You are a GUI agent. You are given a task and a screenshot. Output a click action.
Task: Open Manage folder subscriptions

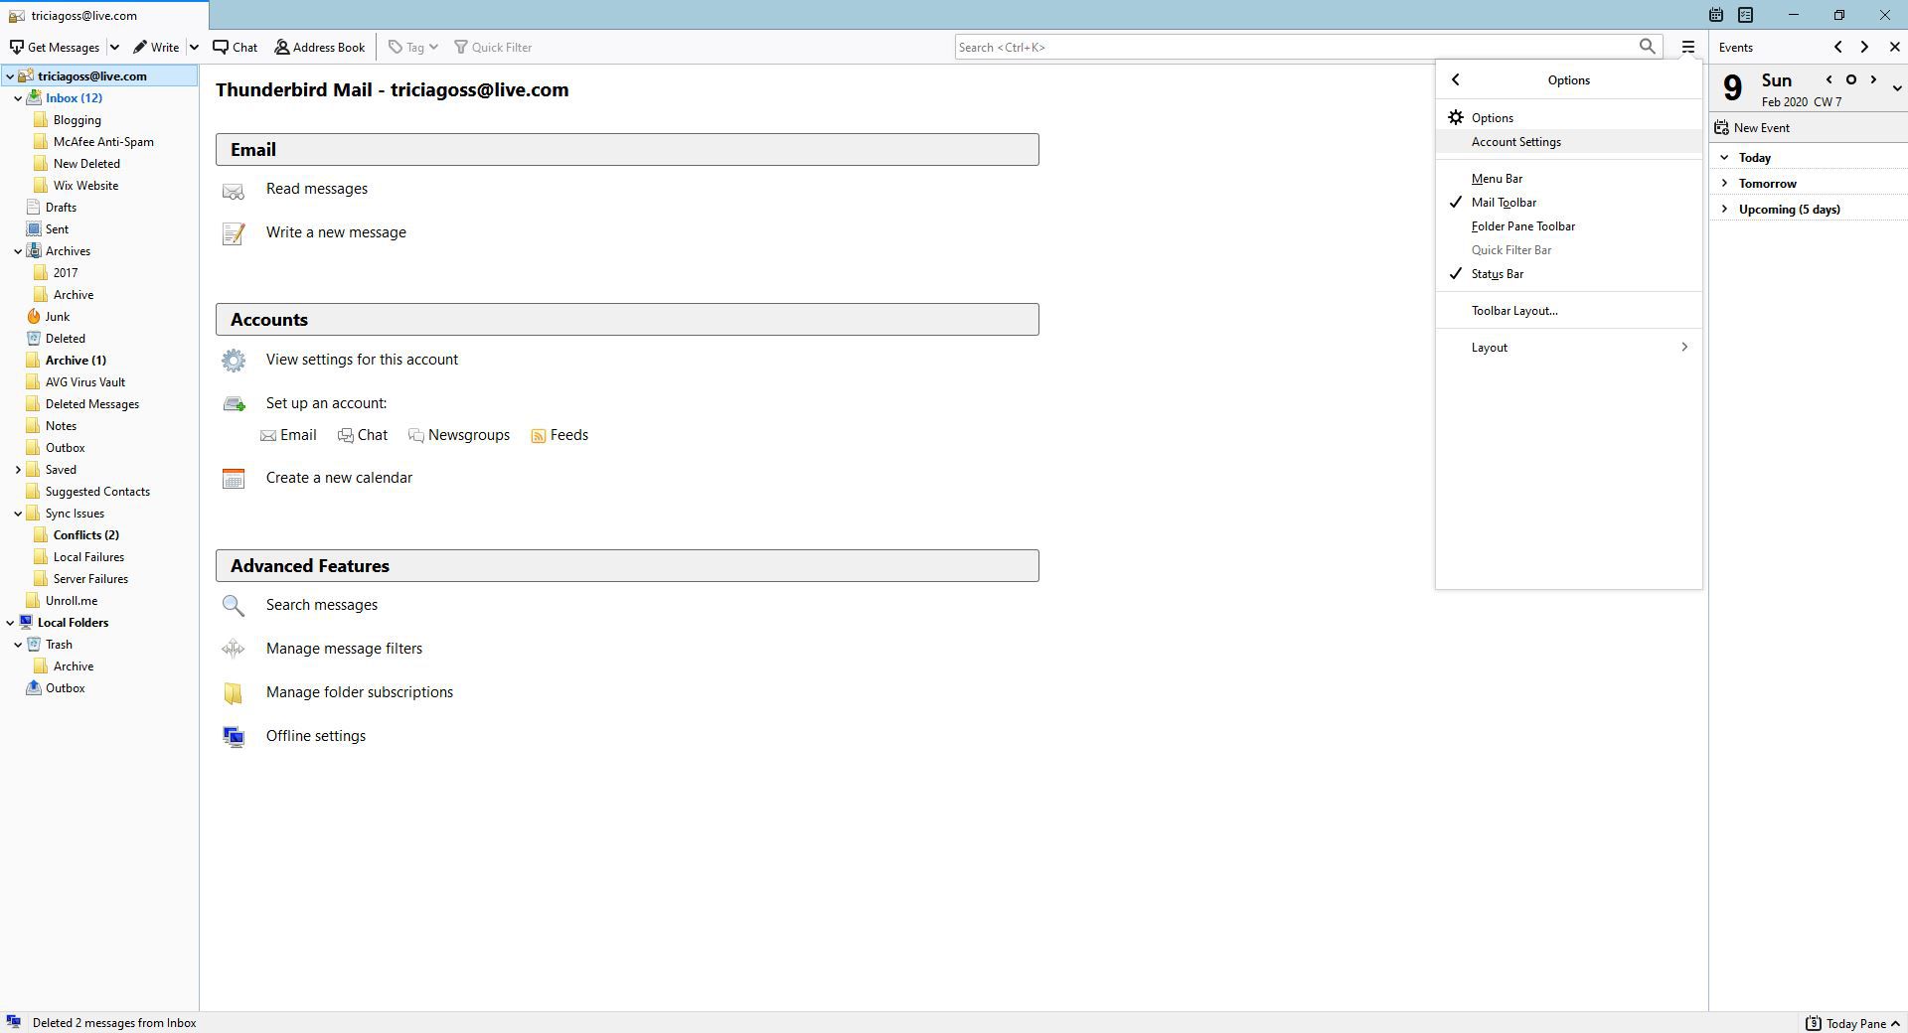click(x=359, y=692)
